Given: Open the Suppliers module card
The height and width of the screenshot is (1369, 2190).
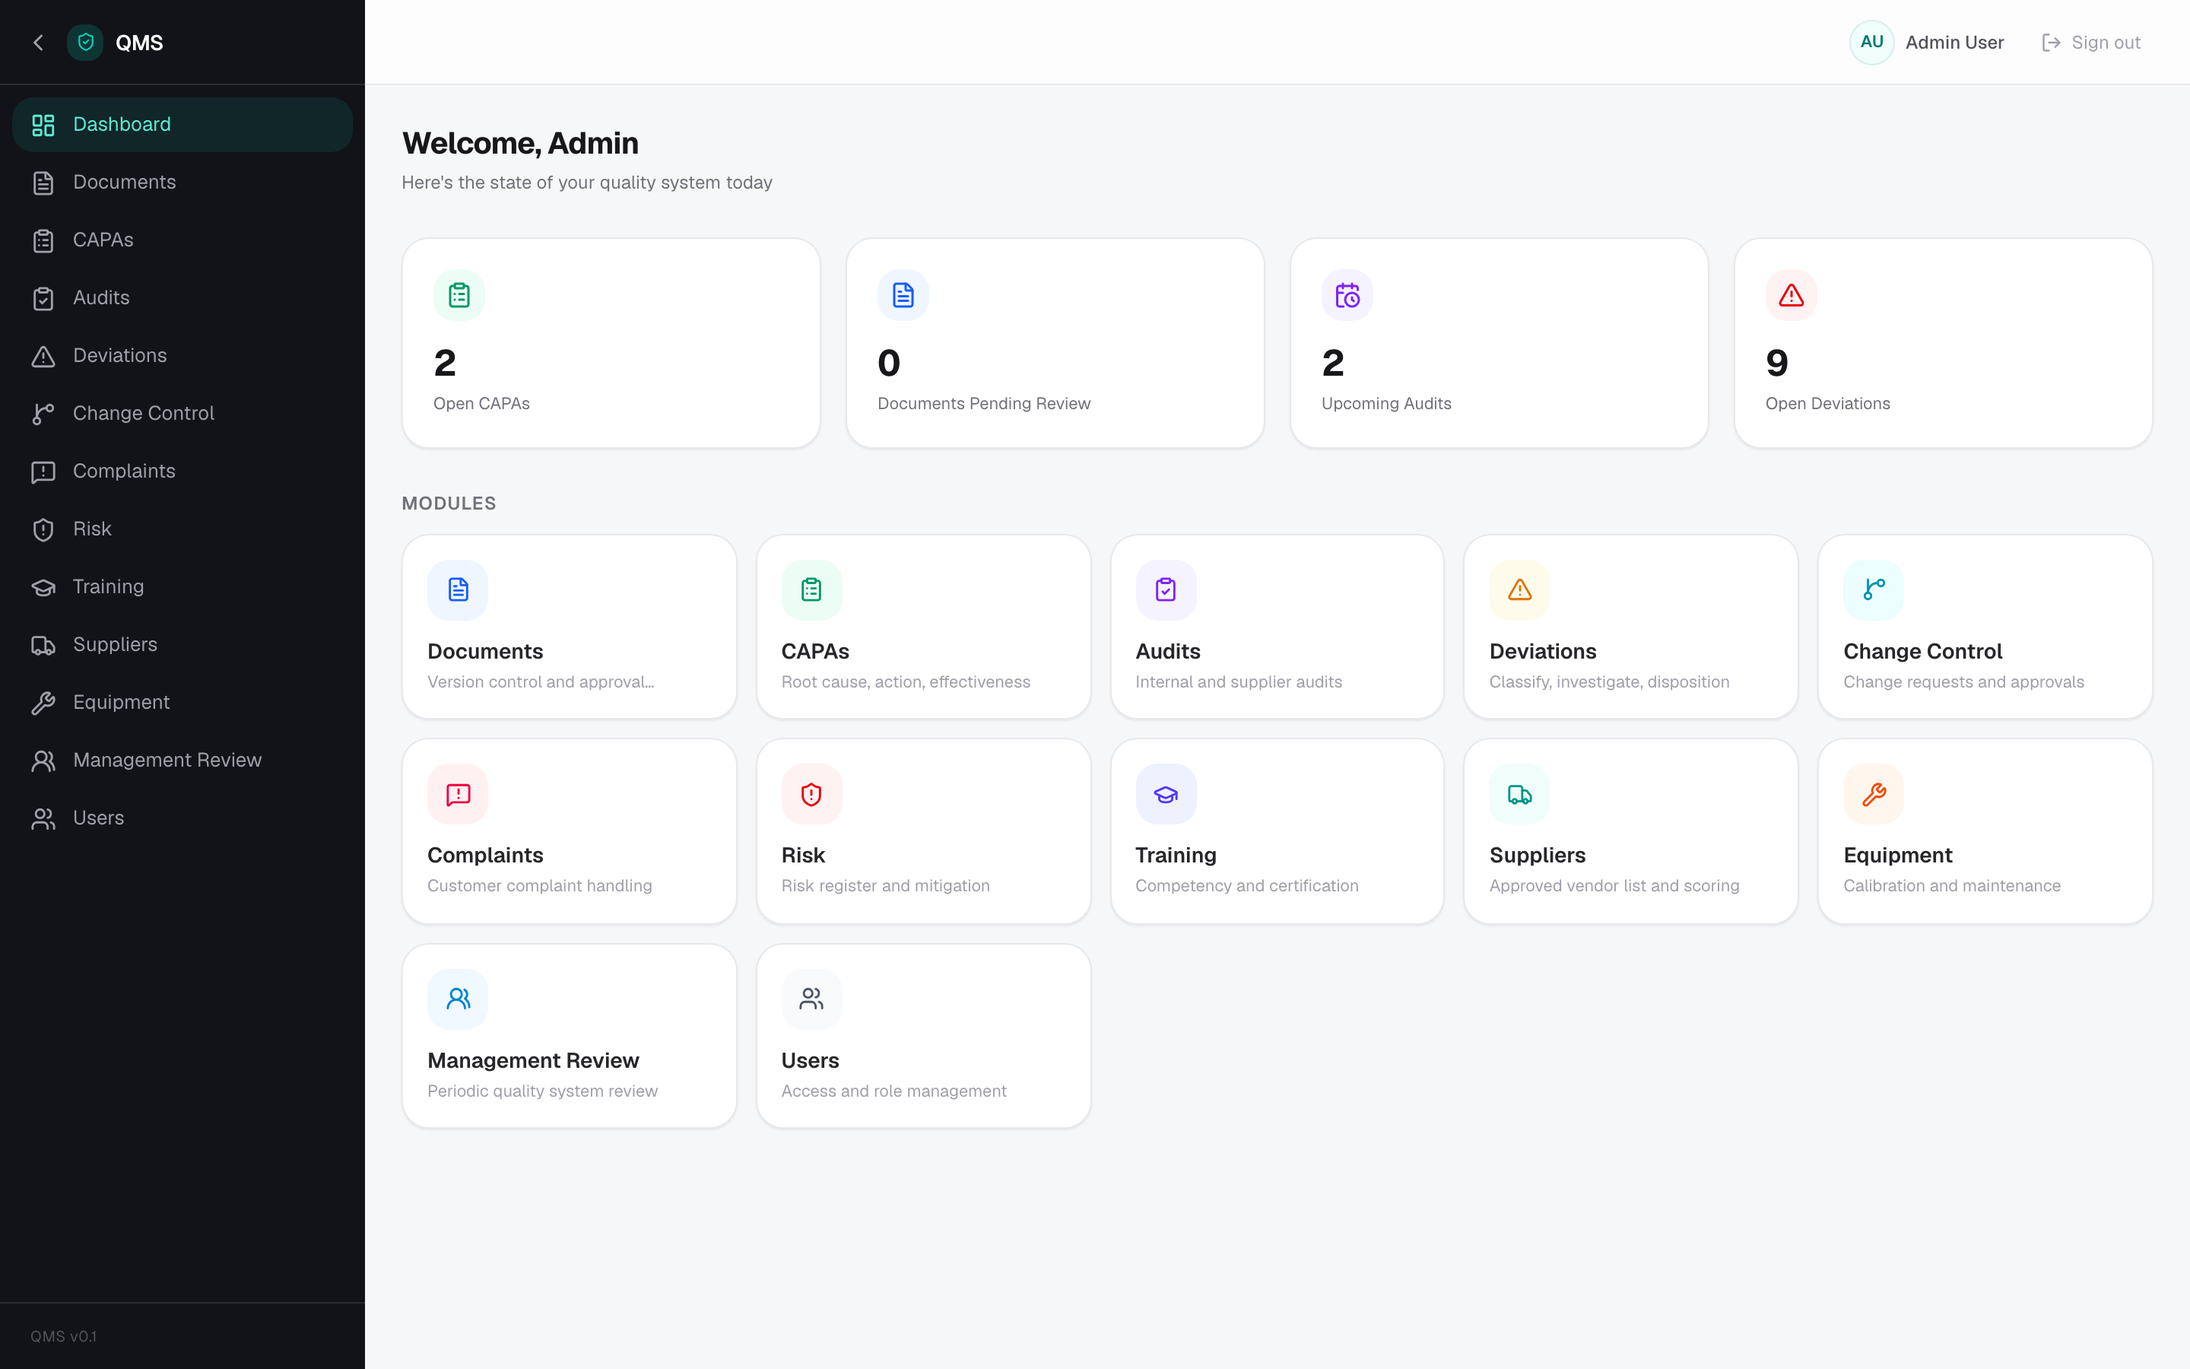Looking at the screenshot, I should [x=1631, y=831].
